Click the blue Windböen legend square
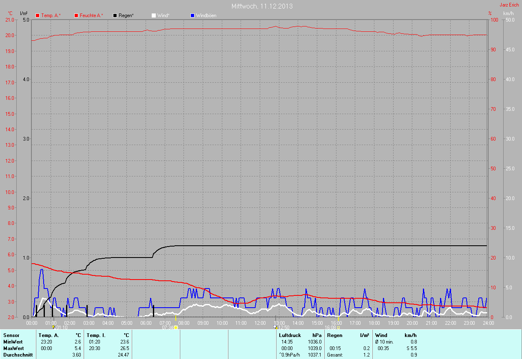 click(192, 15)
